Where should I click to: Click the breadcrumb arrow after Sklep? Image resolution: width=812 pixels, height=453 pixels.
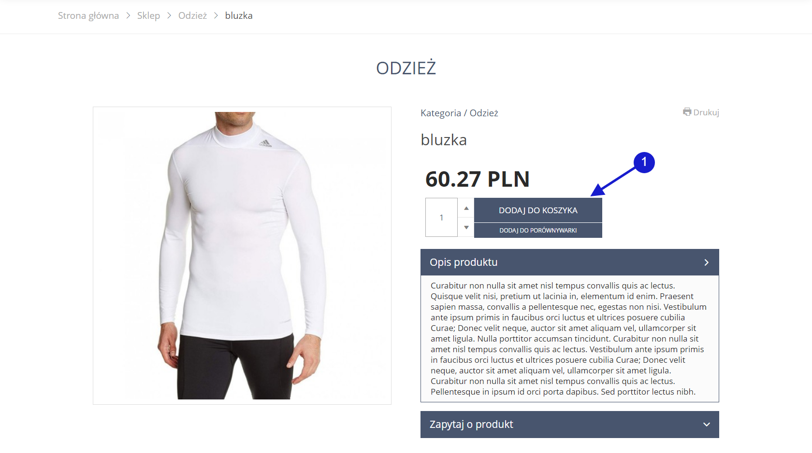(169, 15)
